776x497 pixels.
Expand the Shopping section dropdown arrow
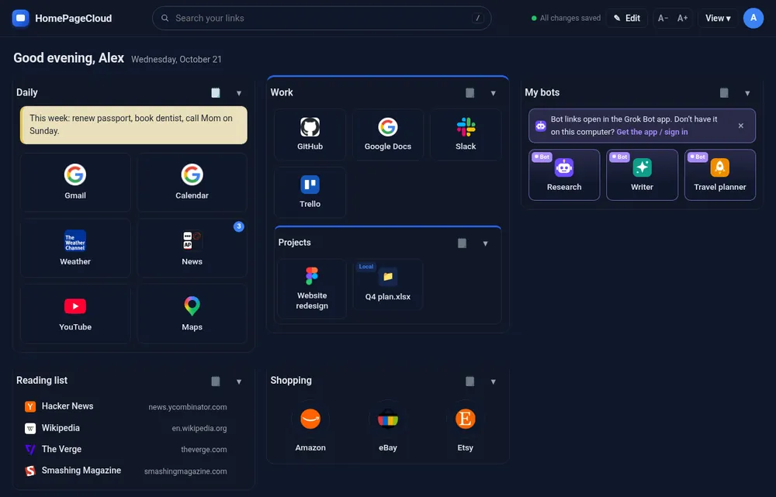point(494,381)
